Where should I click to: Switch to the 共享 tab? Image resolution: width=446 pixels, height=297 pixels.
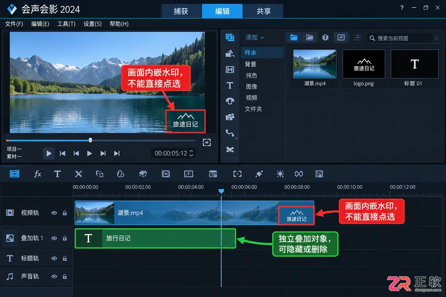coord(263,11)
